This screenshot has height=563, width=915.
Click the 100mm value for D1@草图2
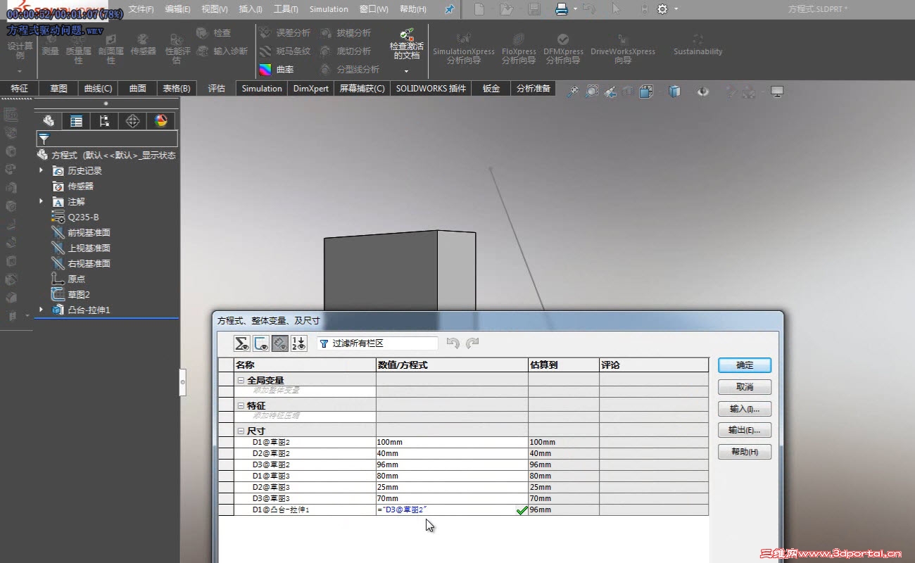pos(452,442)
